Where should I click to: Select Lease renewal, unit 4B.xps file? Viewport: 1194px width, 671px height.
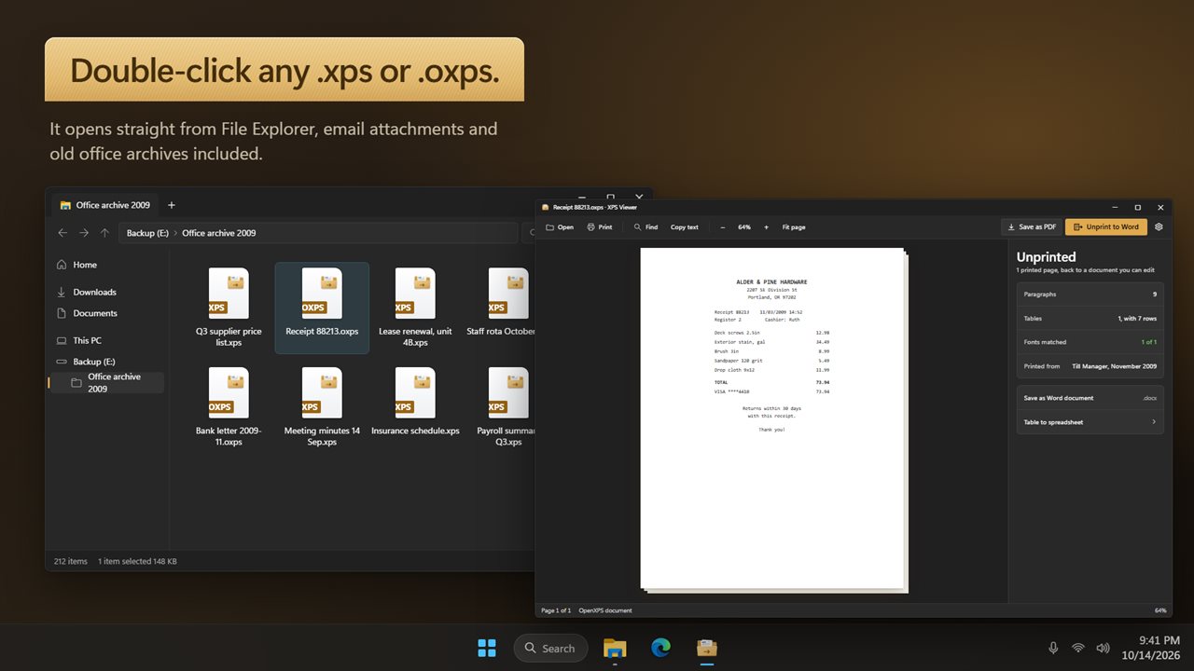pos(415,308)
